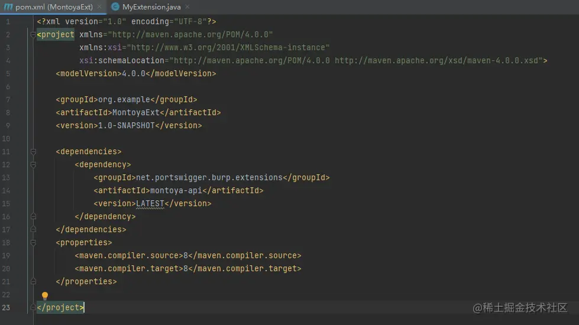Click the xmlns:xsi attribute line
Viewport: 579px width, 325px height.
(x=204, y=48)
